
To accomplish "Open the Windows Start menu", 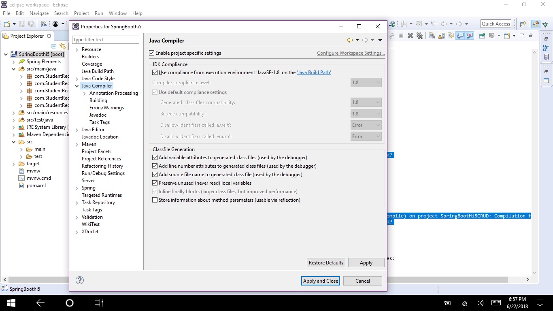I will [x=11, y=302].
